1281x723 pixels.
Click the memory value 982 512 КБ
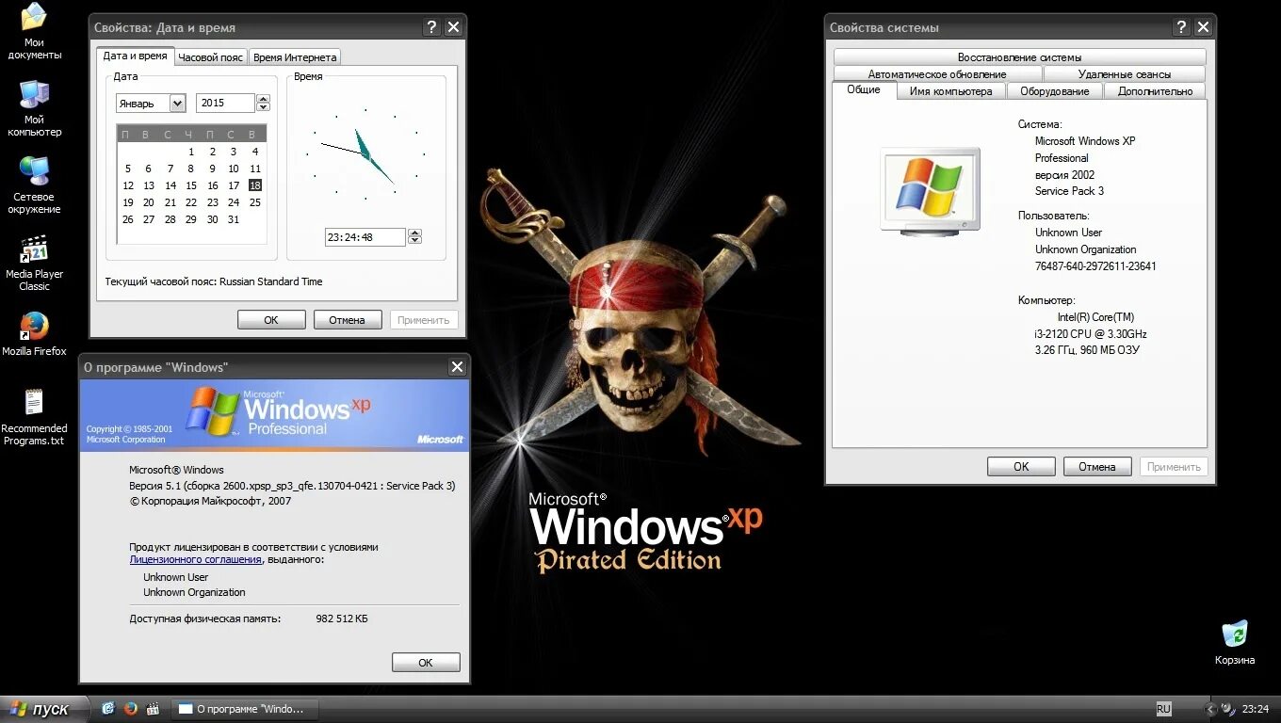click(x=342, y=619)
